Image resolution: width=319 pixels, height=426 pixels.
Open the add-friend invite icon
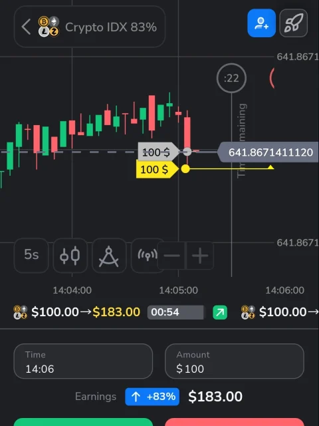click(x=261, y=23)
